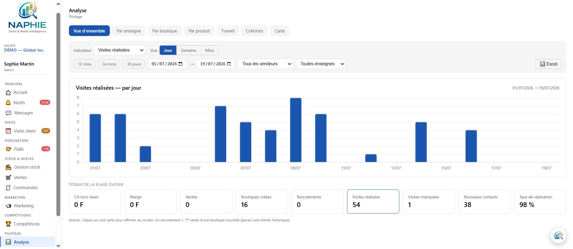Click the 118 badge next to Fidél.
This screenshot has width=573, height=249.
(x=46, y=149)
